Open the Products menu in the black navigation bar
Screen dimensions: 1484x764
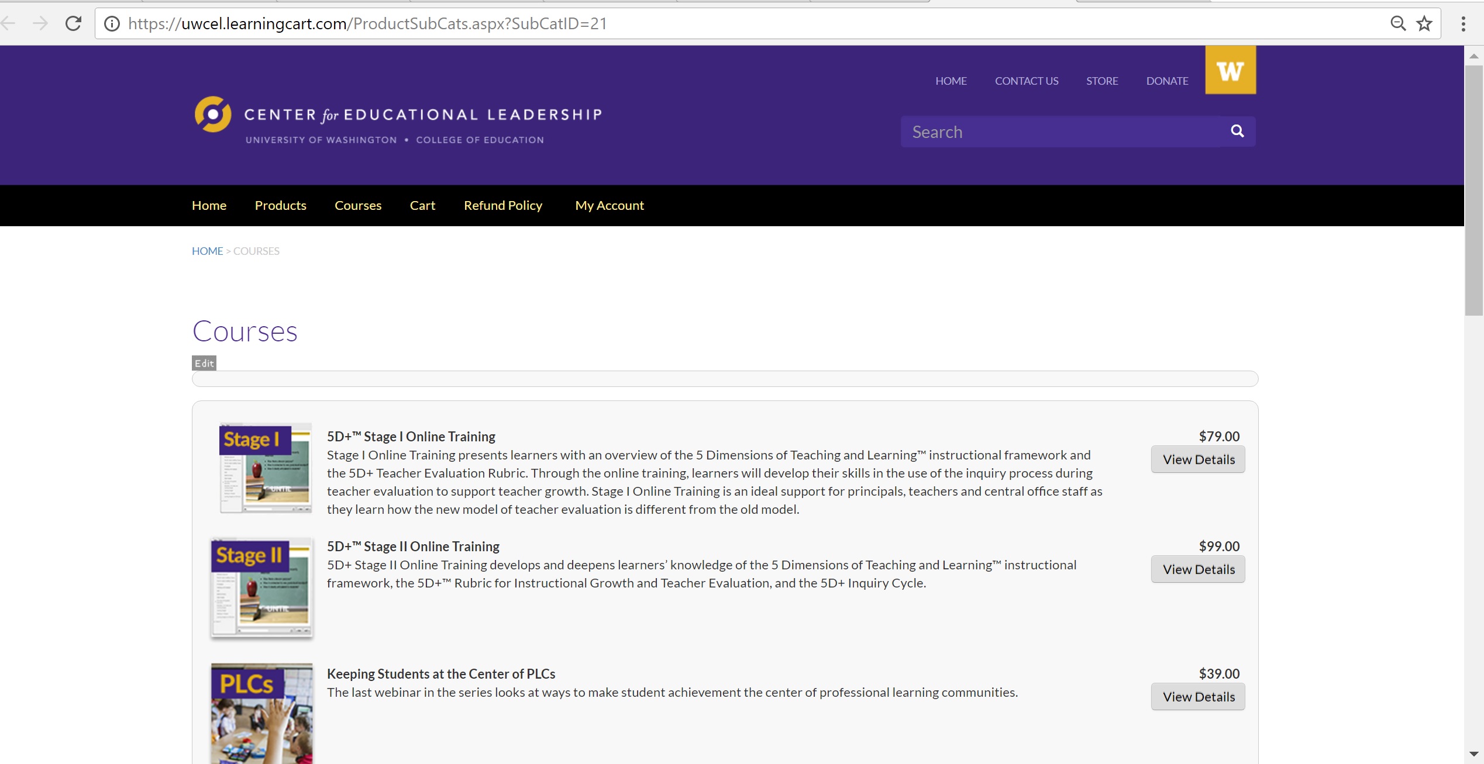[280, 205]
